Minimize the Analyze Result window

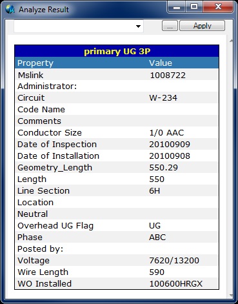coord(177,7)
